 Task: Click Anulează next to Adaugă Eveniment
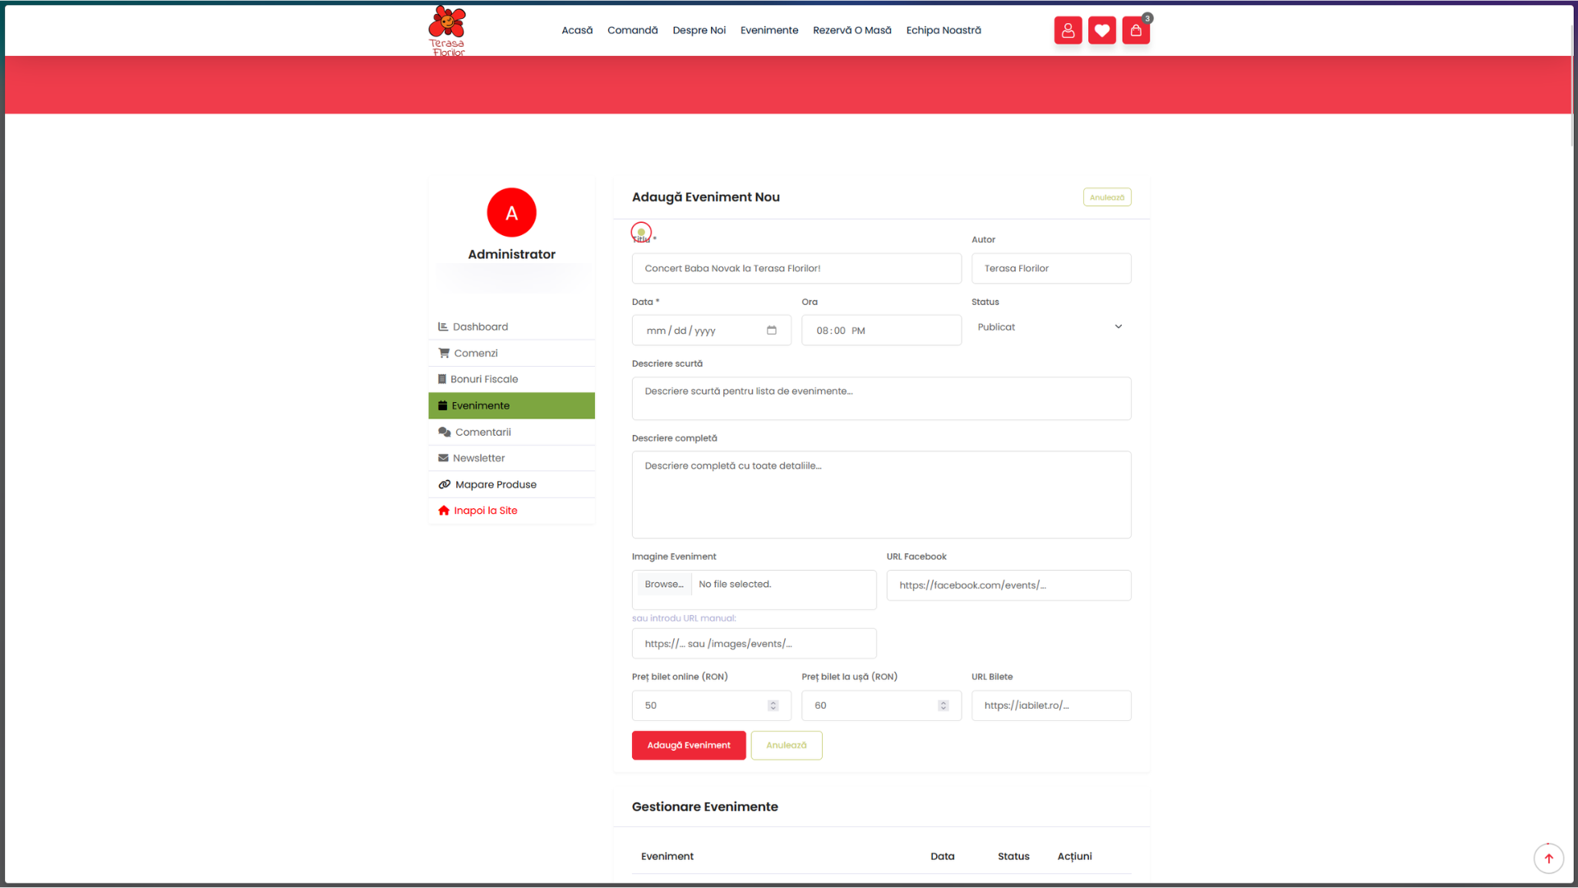coord(787,746)
